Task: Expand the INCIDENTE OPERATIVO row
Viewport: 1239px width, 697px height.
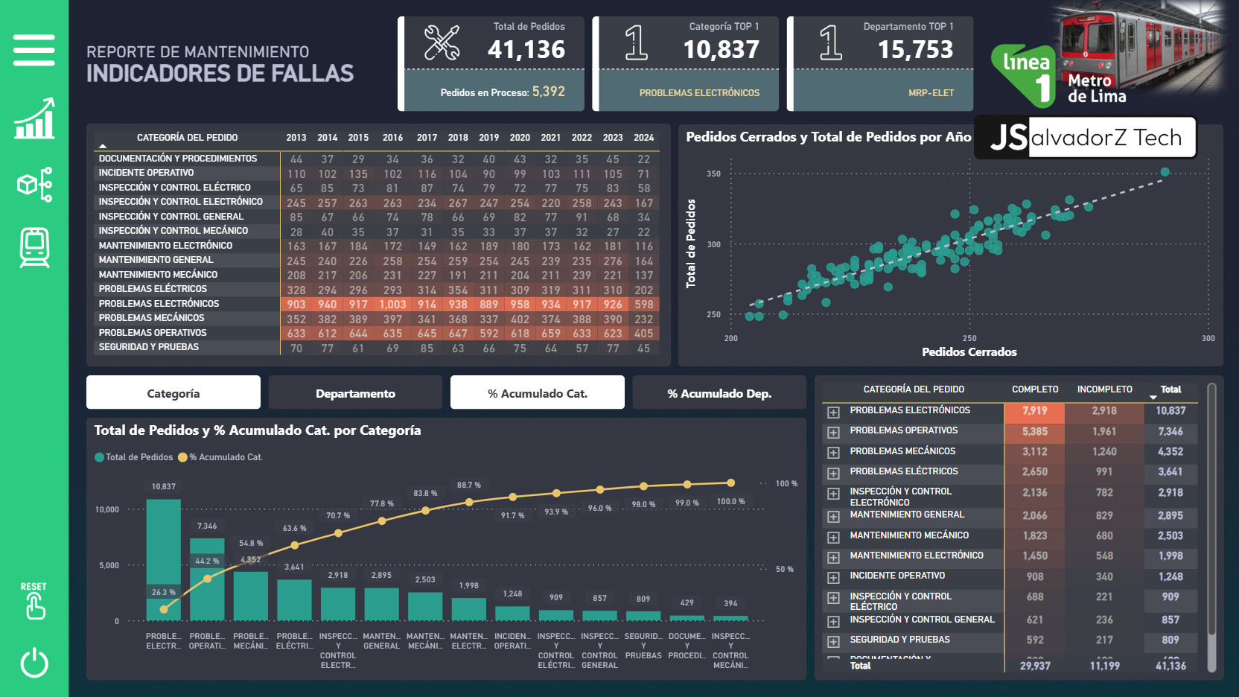Action: 833,577
